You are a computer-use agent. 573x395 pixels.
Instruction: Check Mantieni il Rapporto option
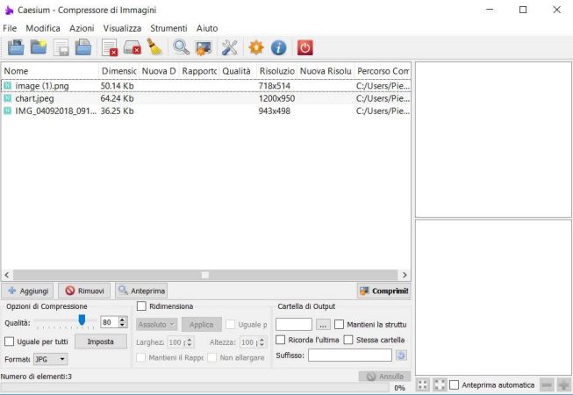click(x=140, y=358)
